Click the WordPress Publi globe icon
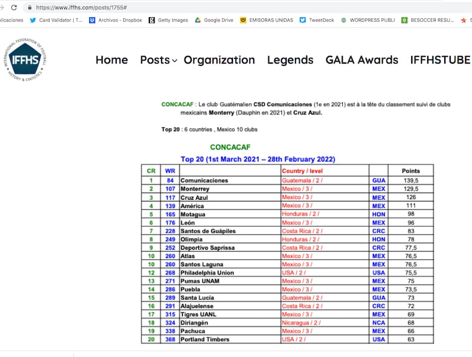This screenshot has width=472, height=357. [x=343, y=20]
